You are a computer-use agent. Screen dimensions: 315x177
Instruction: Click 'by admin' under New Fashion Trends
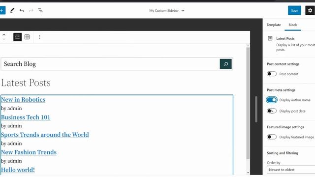coord(11,161)
